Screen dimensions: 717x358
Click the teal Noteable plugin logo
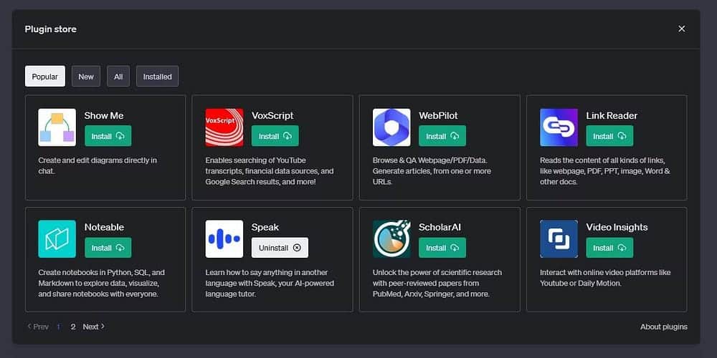(x=57, y=239)
